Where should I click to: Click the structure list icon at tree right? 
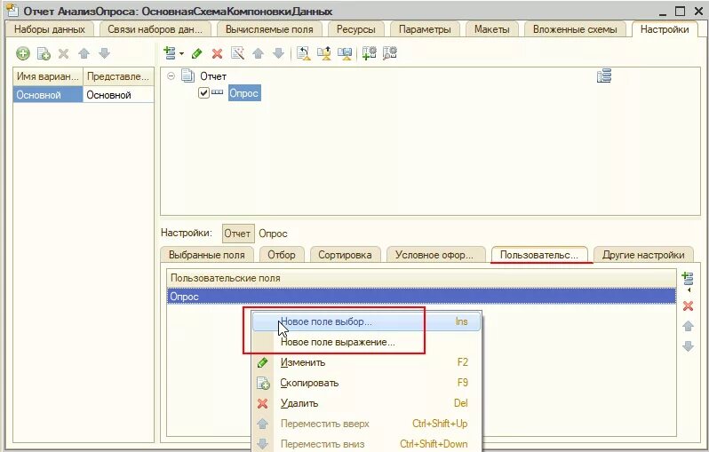click(604, 75)
